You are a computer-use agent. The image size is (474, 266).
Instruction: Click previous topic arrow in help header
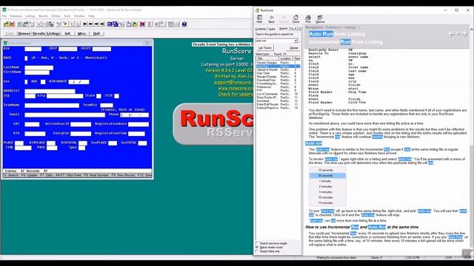point(452,33)
